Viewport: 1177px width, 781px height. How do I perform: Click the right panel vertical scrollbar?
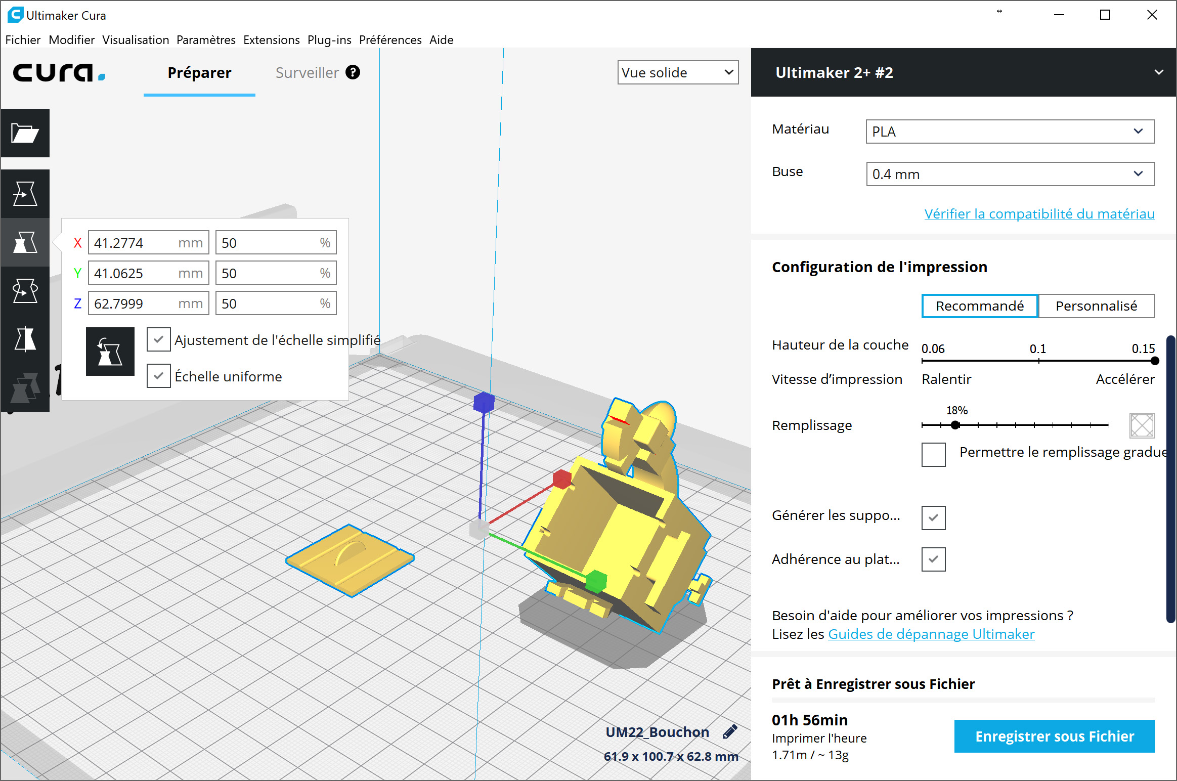point(1170,479)
